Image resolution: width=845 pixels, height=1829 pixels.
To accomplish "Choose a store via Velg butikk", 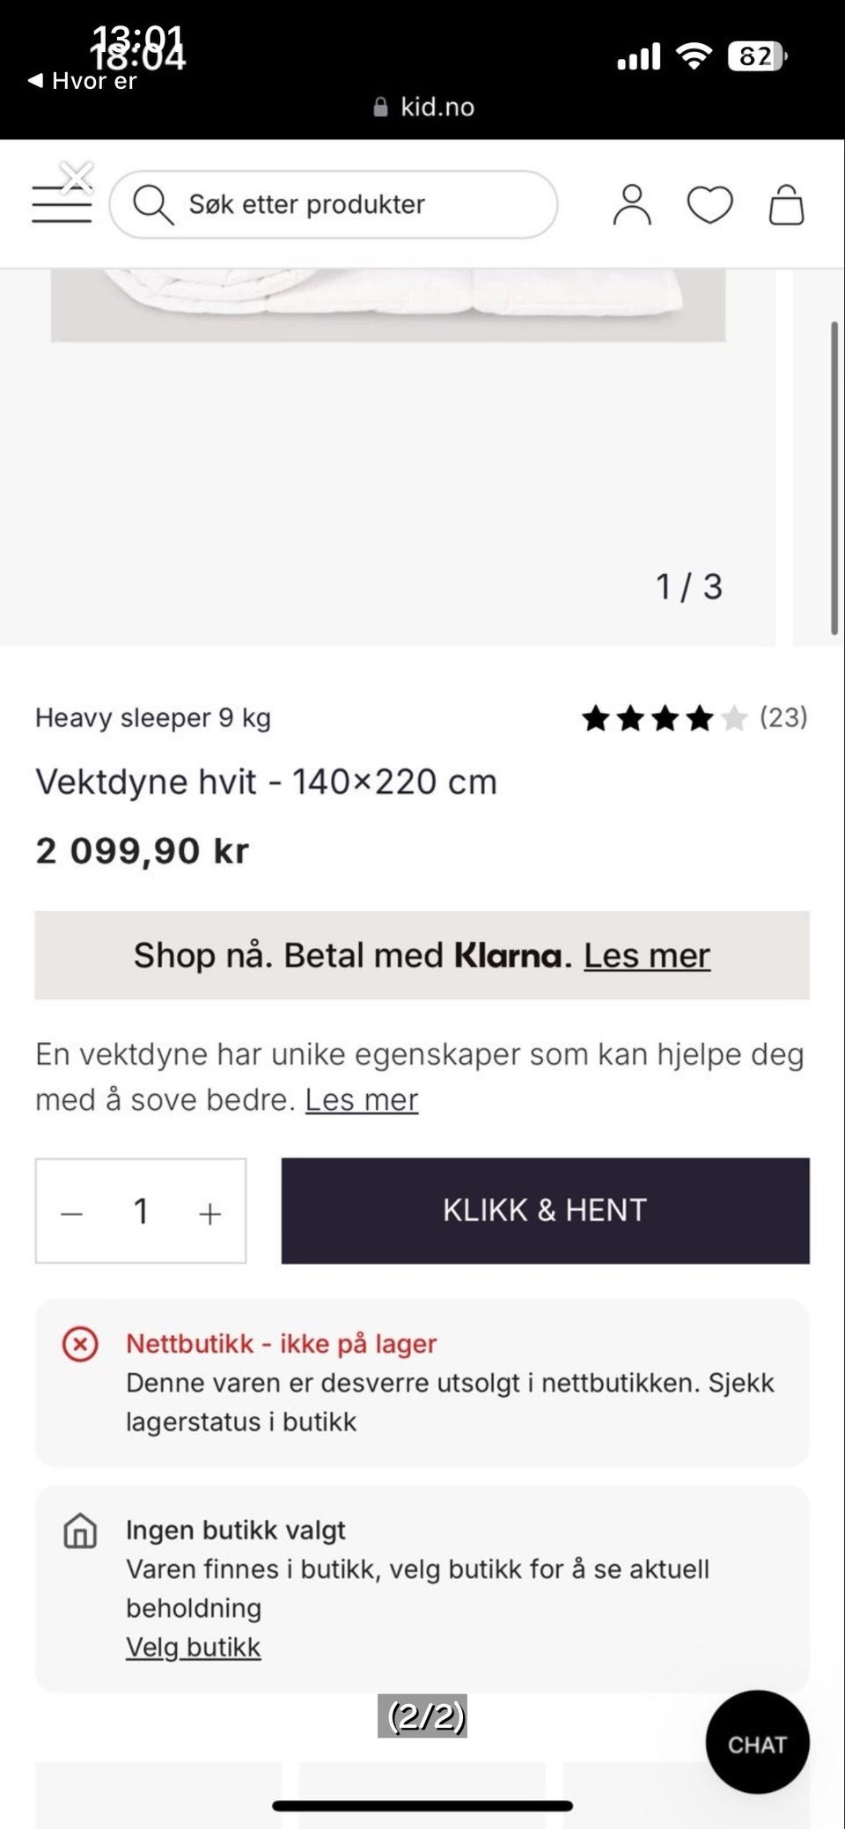I will [x=194, y=1647].
